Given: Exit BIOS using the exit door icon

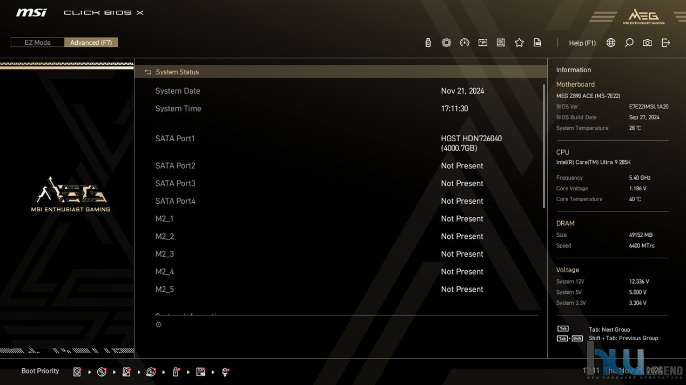Looking at the screenshot, I should pyautogui.click(x=665, y=43).
